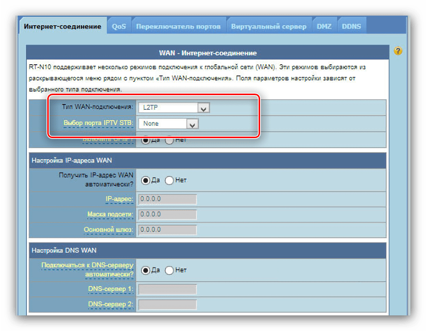Select the Интернет-соединение tab

[x=62, y=26]
